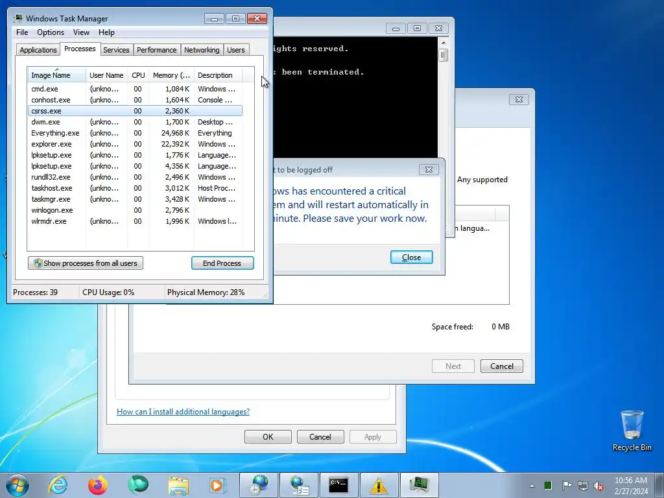Click OK in the Region and Language dialog
The height and width of the screenshot is (498, 664).
click(x=268, y=436)
